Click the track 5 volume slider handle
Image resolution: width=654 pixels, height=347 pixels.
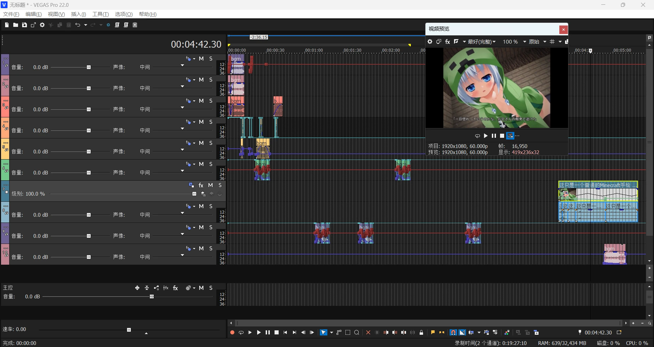point(89,151)
